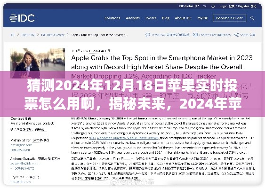Image resolution: width=265 pixels, height=188 pixels.
Task: Click the shopping cart icon in the top bar
Action: click(x=205, y=6)
